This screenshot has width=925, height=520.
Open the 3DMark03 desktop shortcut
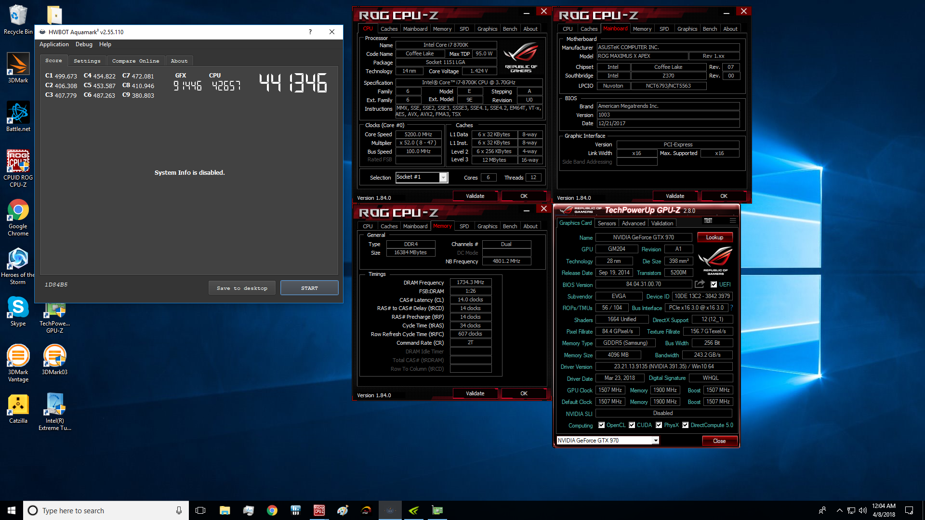pos(54,360)
